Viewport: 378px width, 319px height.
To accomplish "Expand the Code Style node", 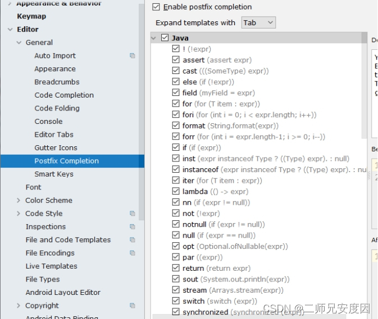I will pos(19,214).
